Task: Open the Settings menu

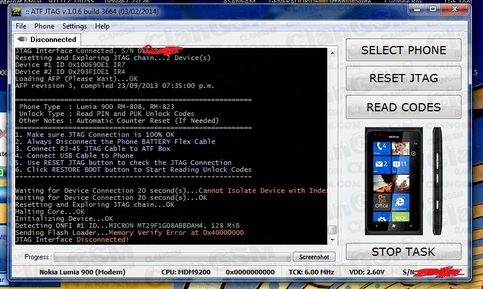Action: pos(75,26)
